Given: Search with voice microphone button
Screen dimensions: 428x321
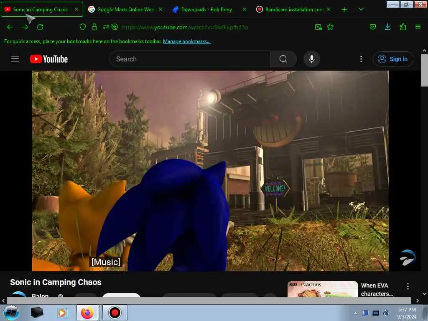Looking at the screenshot, I should (312, 59).
